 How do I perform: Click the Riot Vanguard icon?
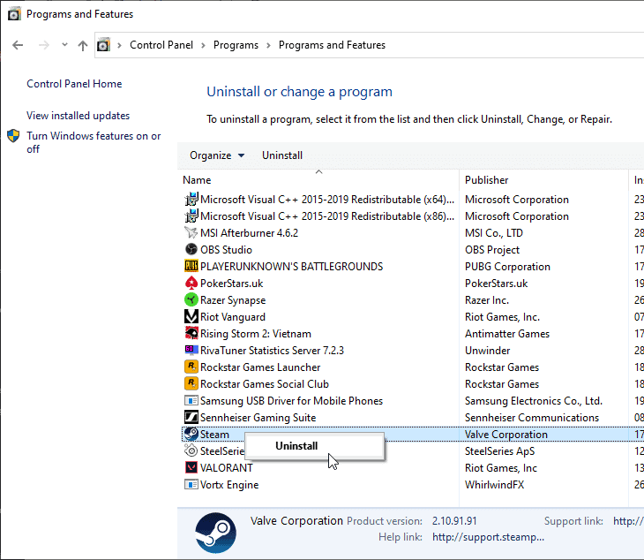coord(191,316)
